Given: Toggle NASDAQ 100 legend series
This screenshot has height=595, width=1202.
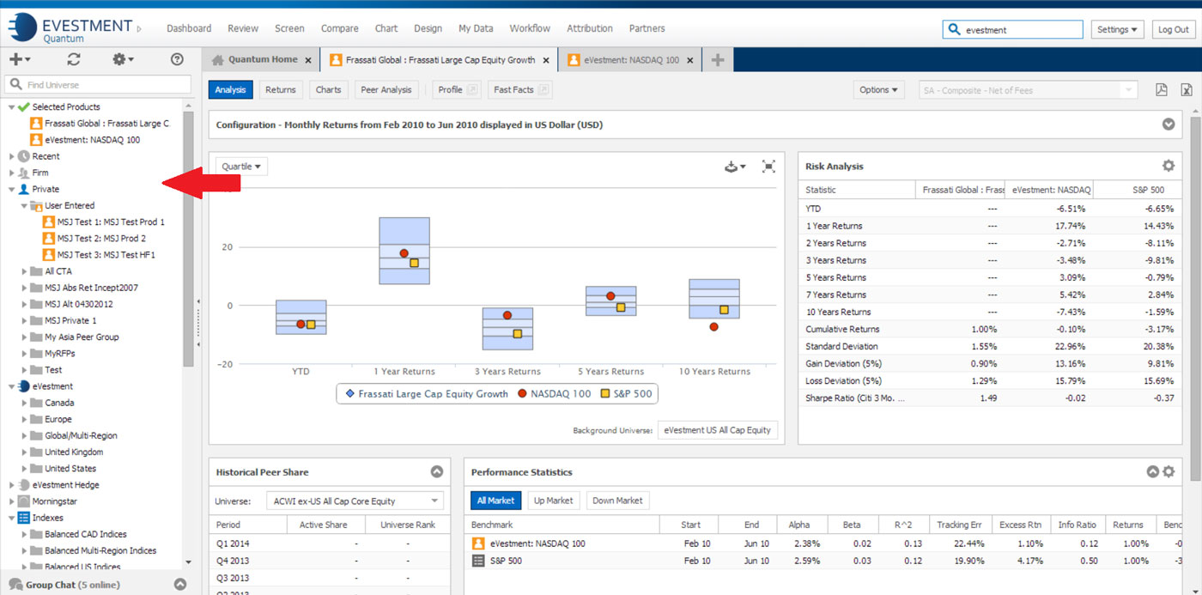Looking at the screenshot, I should [x=555, y=394].
